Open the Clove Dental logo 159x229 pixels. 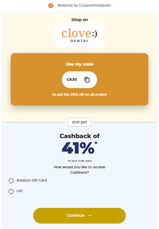point(80,35)
